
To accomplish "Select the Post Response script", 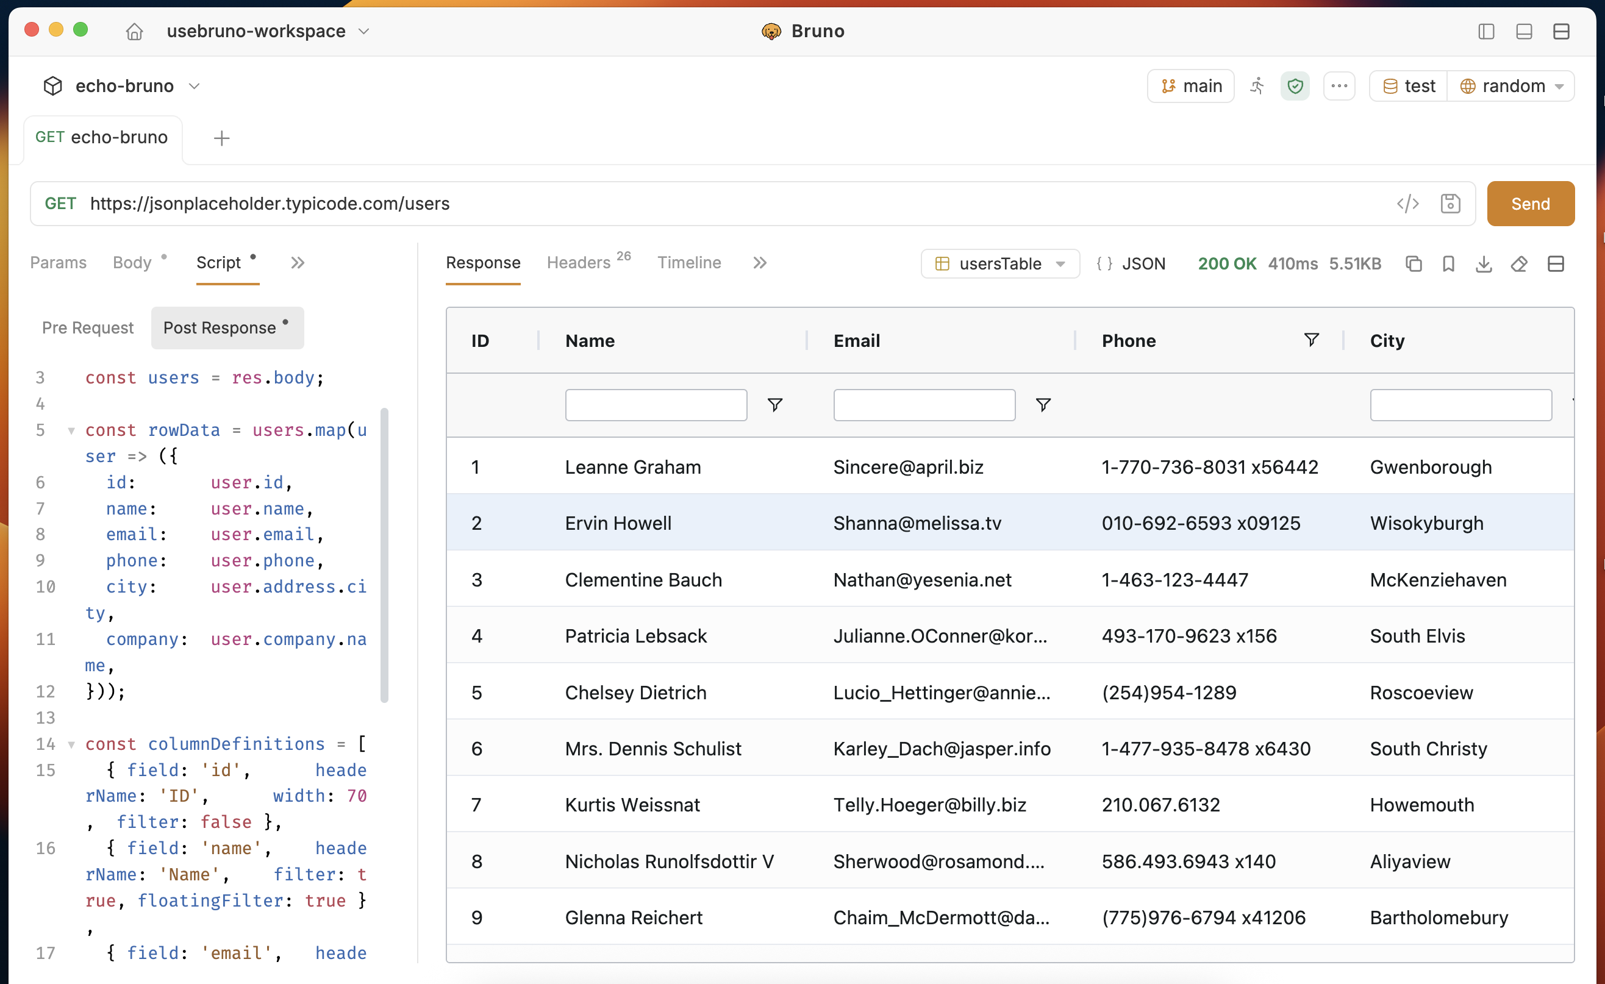I will pyautogui.click(x=227, y=327).
